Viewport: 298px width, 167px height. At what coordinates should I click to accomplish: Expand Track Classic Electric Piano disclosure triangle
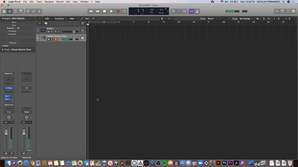click(x=3, y=50)
